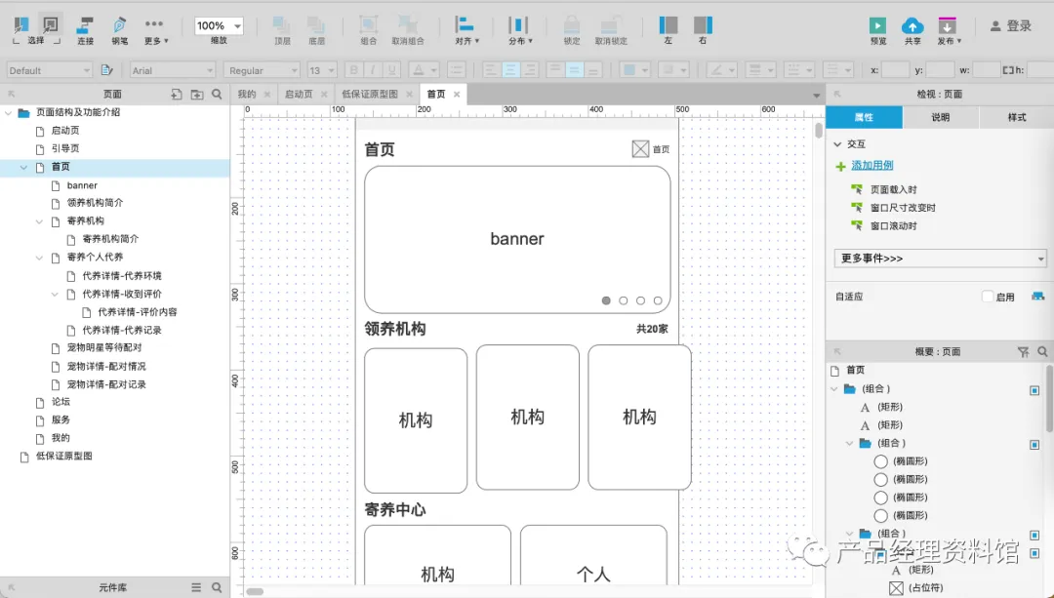Add a new folder in pages panel
Image resolution: width=1054 pixels, height=598 pixels.
point(197,94)
